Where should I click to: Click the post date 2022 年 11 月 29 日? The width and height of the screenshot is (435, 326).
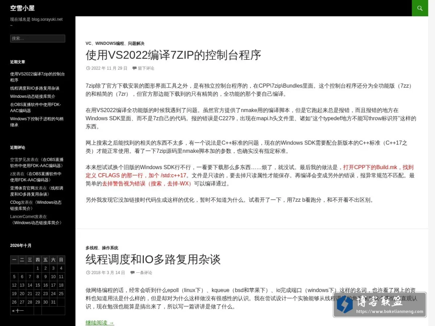pyautogui.click(x=109, y=68)
